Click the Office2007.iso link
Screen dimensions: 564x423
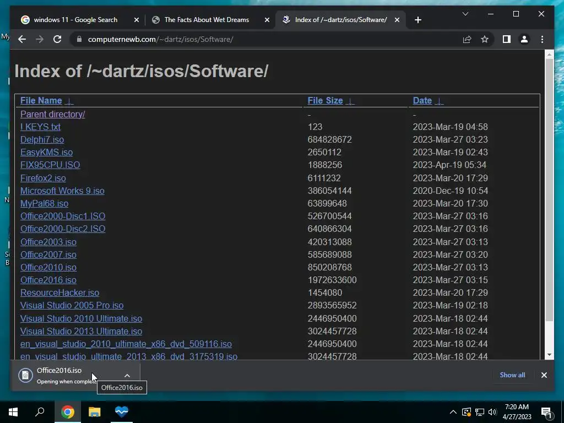click(x=48, y=254)
